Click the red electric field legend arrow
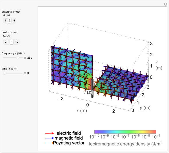 pos(50,133)
